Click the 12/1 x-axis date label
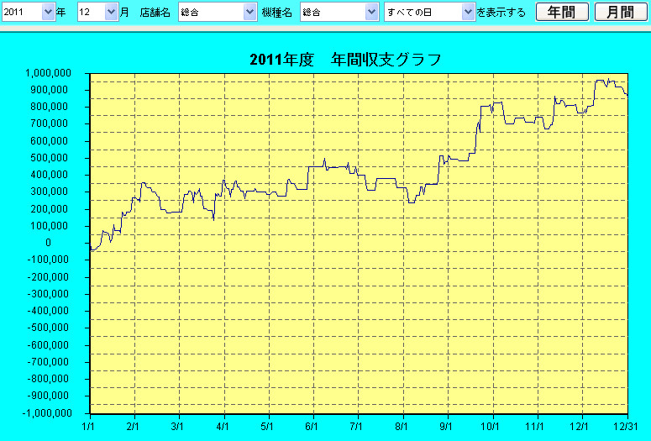 tap(579, 427)
